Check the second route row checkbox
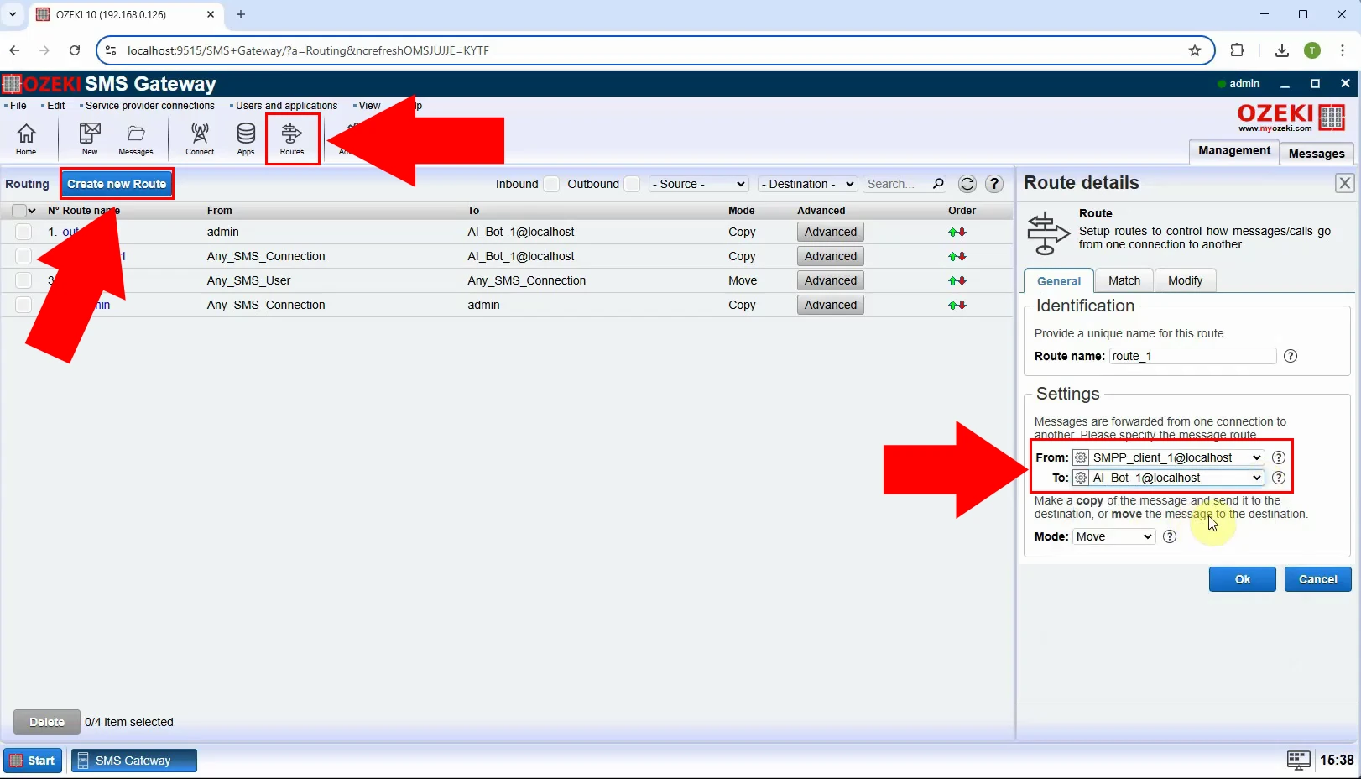 23,256
